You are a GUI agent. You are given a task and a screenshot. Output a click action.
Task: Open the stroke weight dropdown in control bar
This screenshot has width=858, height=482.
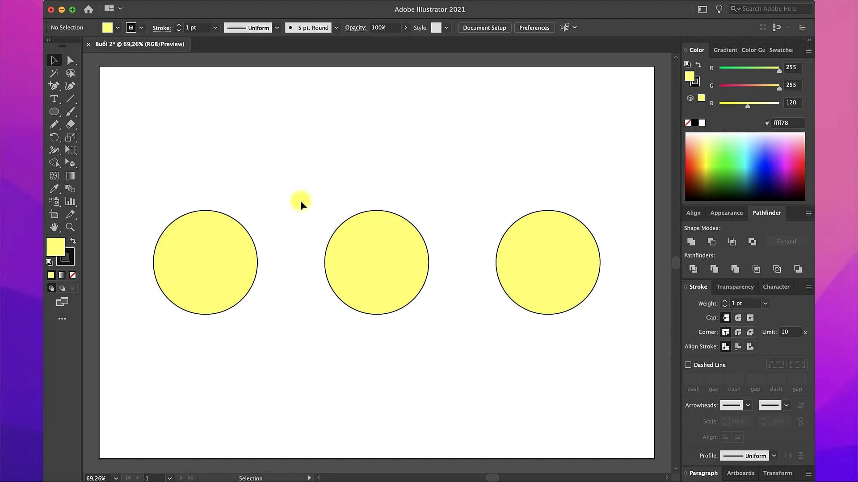(215, 28)
